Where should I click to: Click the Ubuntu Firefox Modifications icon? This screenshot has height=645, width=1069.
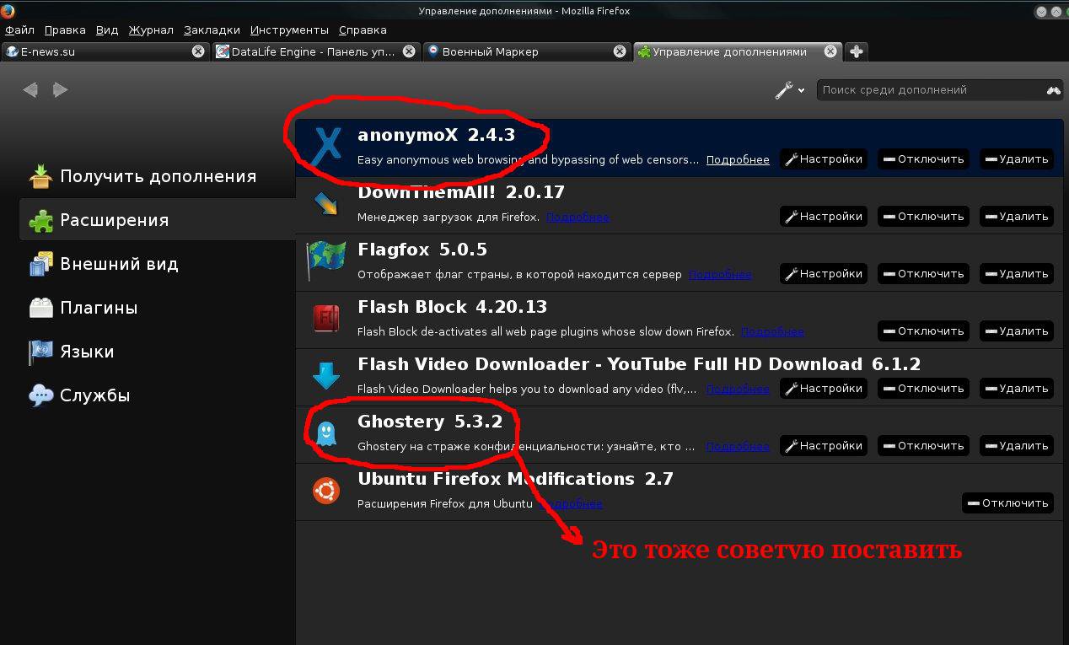325,490
